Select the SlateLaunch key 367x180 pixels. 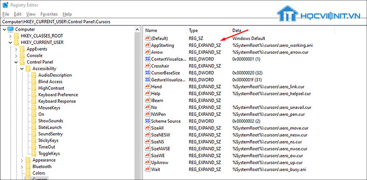[50, 128]
